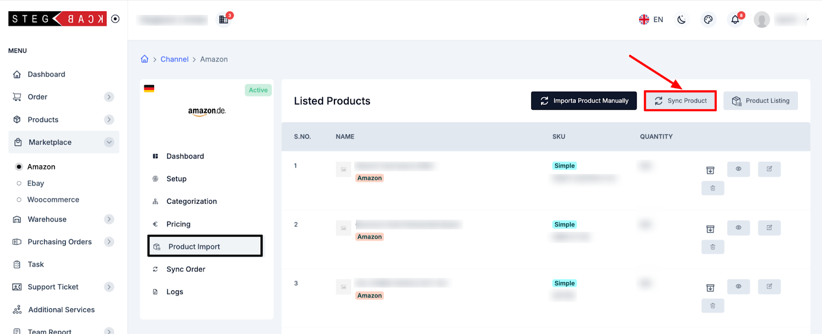Expand Support Ticket submenu arrow
This screenshot has width=822, height=334.
[x=109, y=287]
